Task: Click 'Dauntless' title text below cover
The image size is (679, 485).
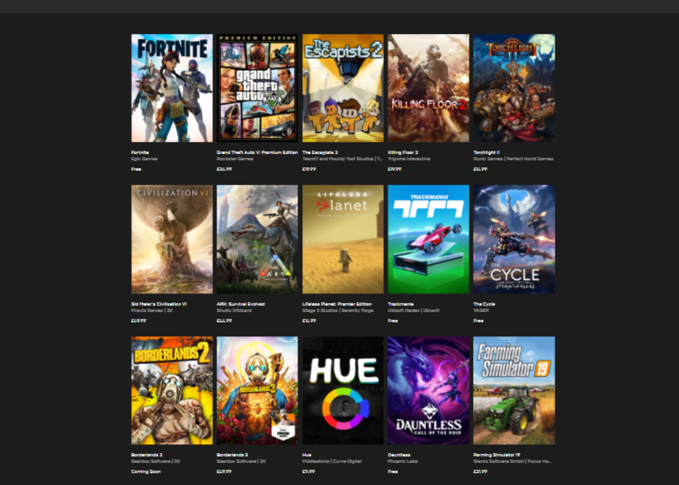Action: pyautogui.click(x=399, y=455)
